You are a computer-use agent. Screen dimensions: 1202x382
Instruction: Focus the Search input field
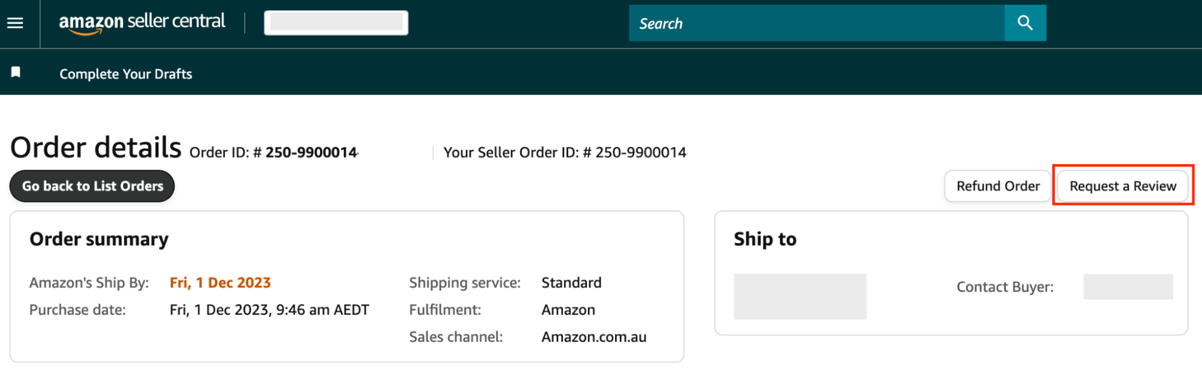(x=817, y=23)
